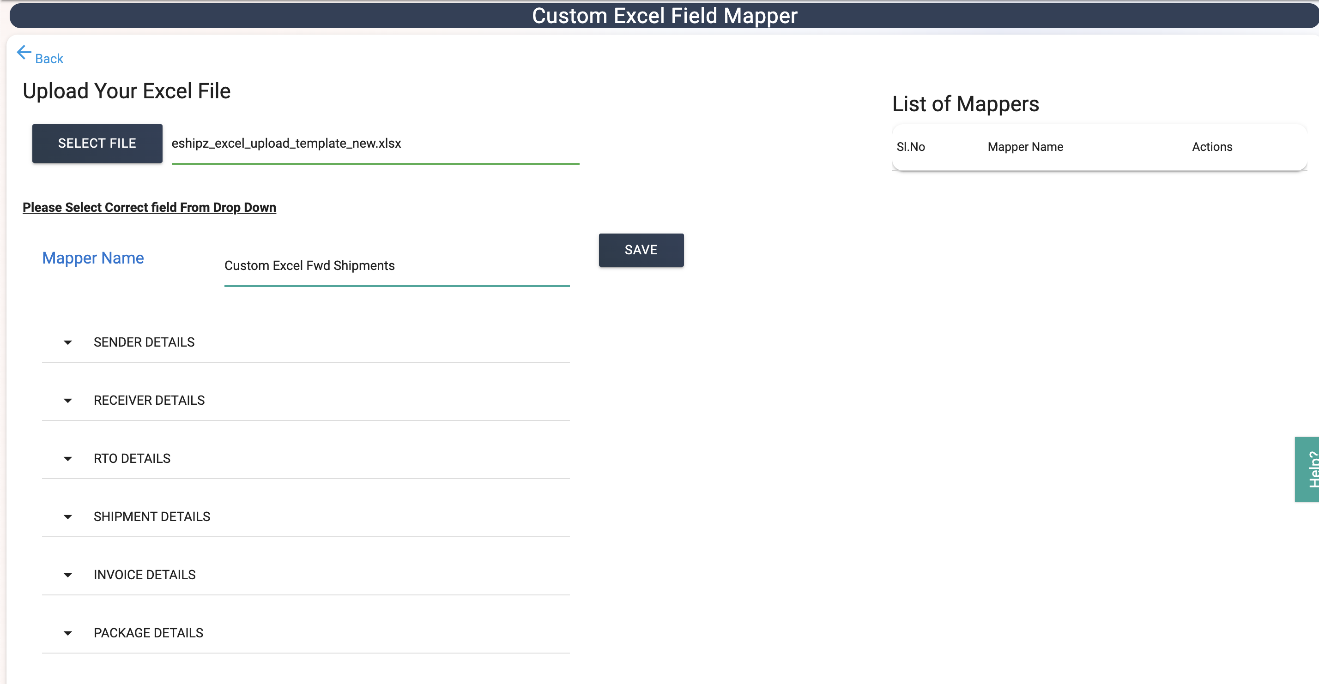Expand RTO DETAILS arrow
The height and width of the screenshot is (684, 1319).
click(67, 459)
